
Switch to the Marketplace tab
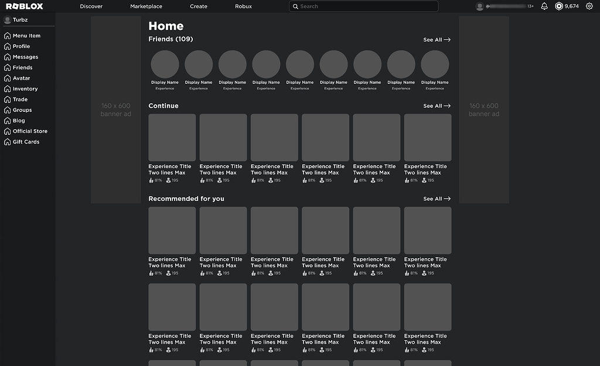point(146,6)
